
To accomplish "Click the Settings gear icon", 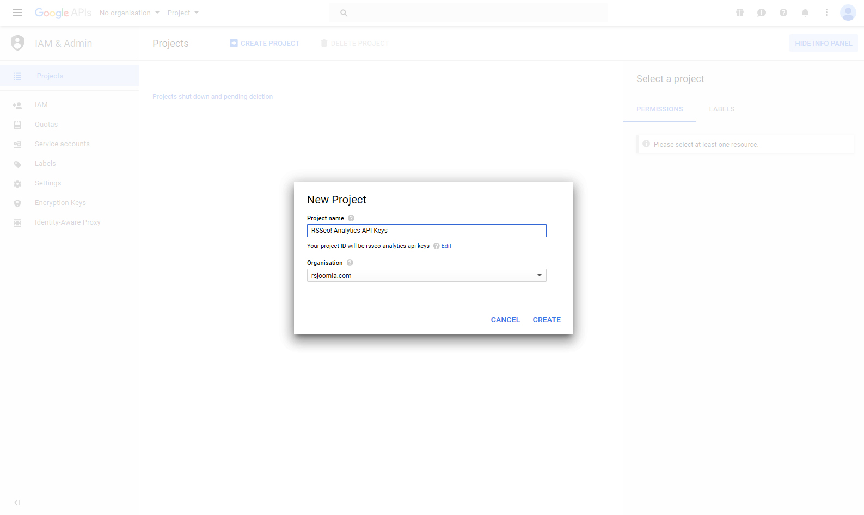I will pos(17,184).
